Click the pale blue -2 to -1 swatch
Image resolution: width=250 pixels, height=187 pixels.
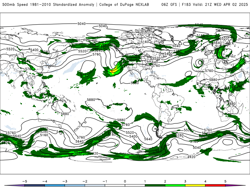(x=95, y=185)
